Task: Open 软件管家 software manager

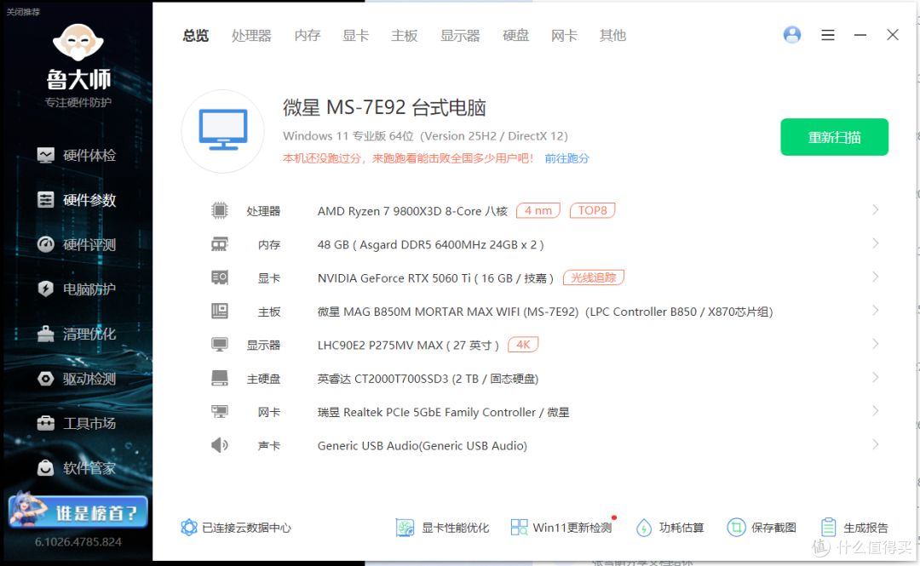Action: pos(77,468)
